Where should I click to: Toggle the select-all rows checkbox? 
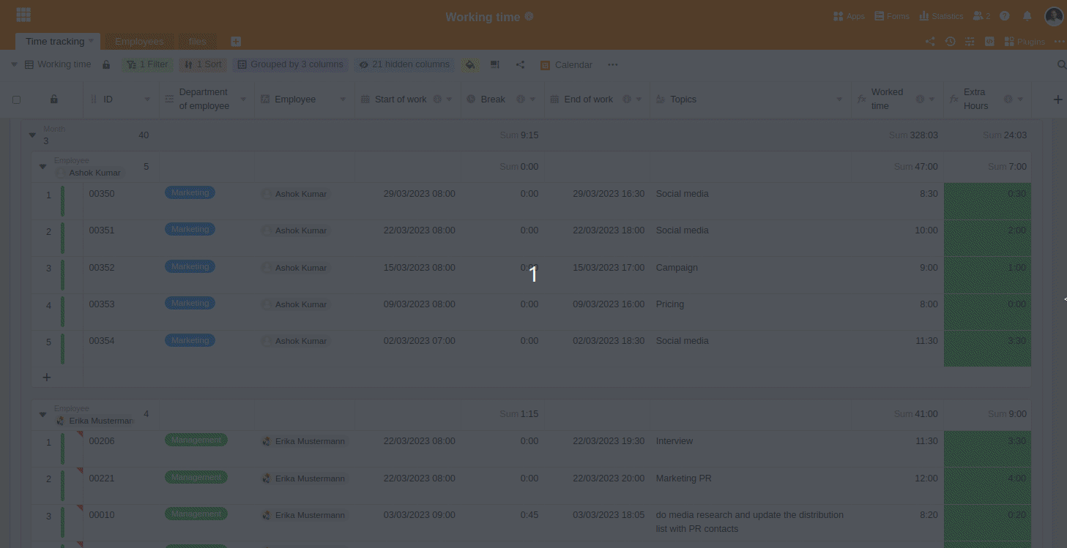click(17, 100)
